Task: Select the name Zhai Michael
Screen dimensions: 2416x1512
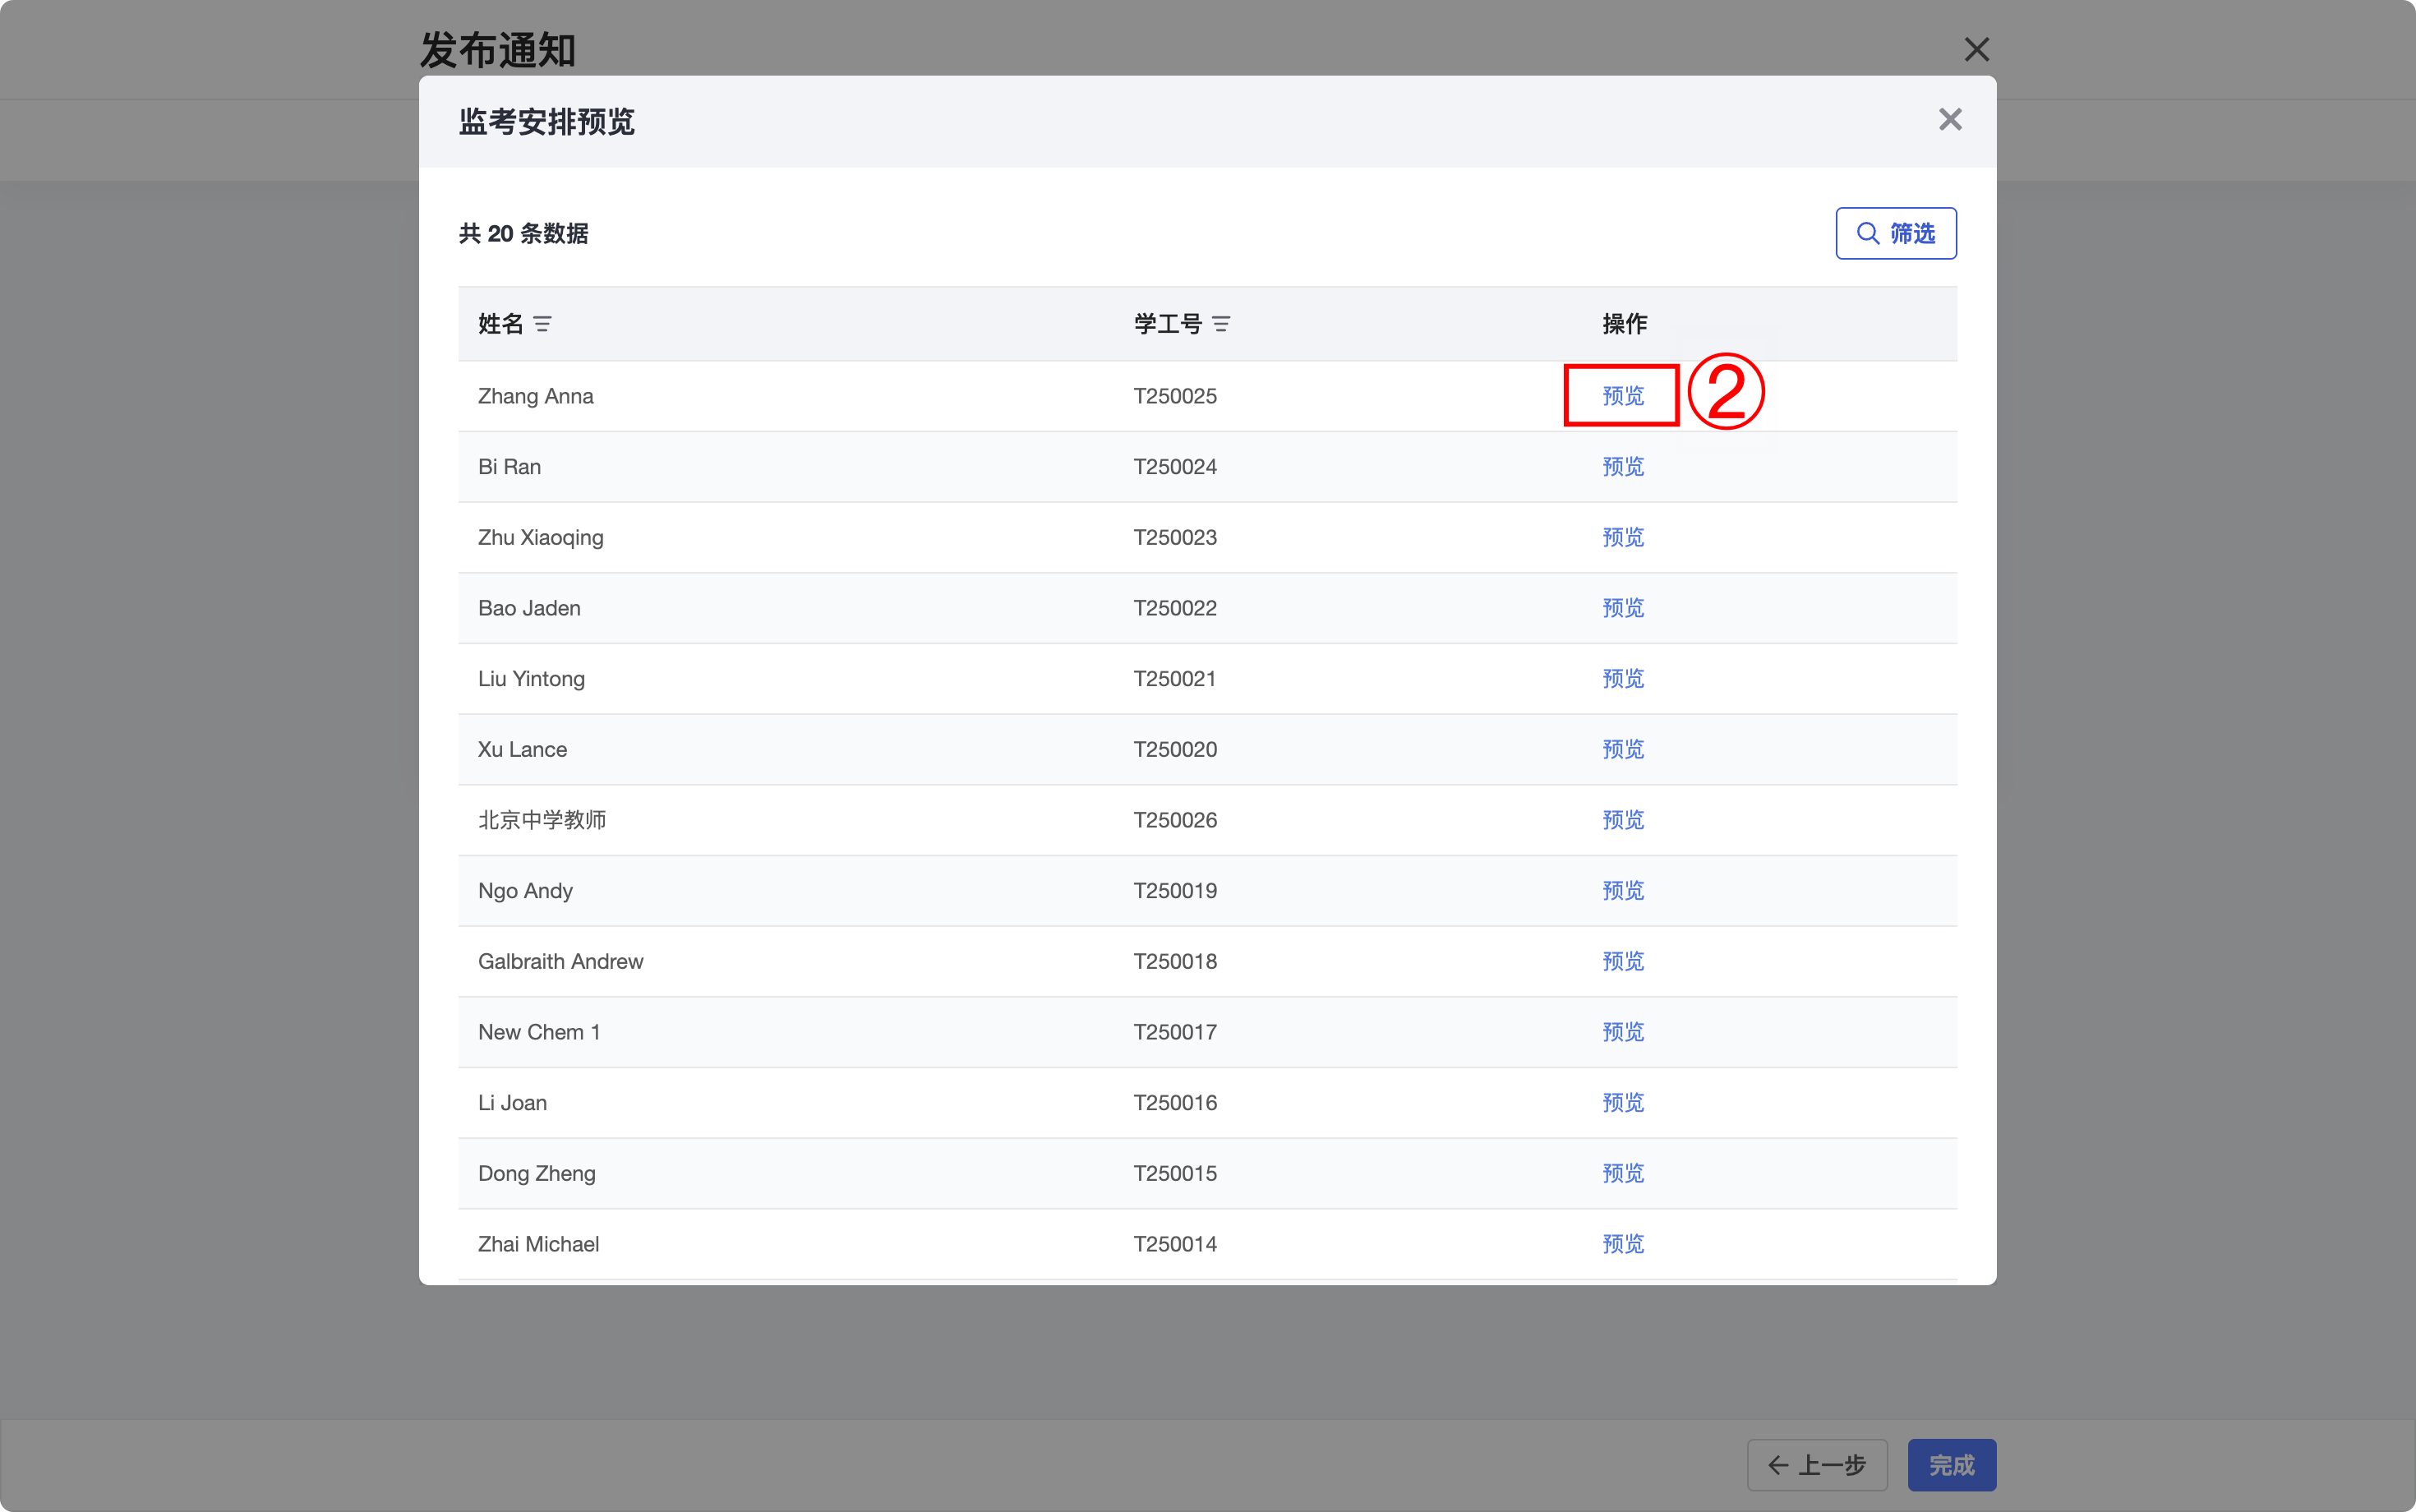Action: coord(538,1244)
